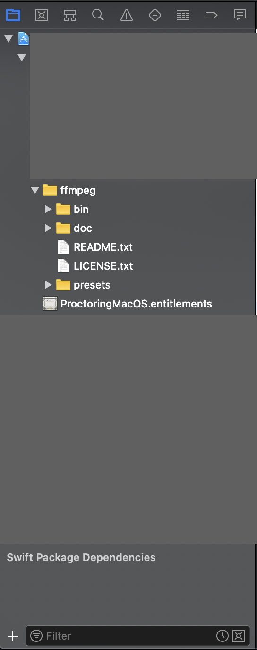Open the Project navigator folder icon
Image resolution: width=257 pixels, height=650 pixels.
click(x=13, y=15)
